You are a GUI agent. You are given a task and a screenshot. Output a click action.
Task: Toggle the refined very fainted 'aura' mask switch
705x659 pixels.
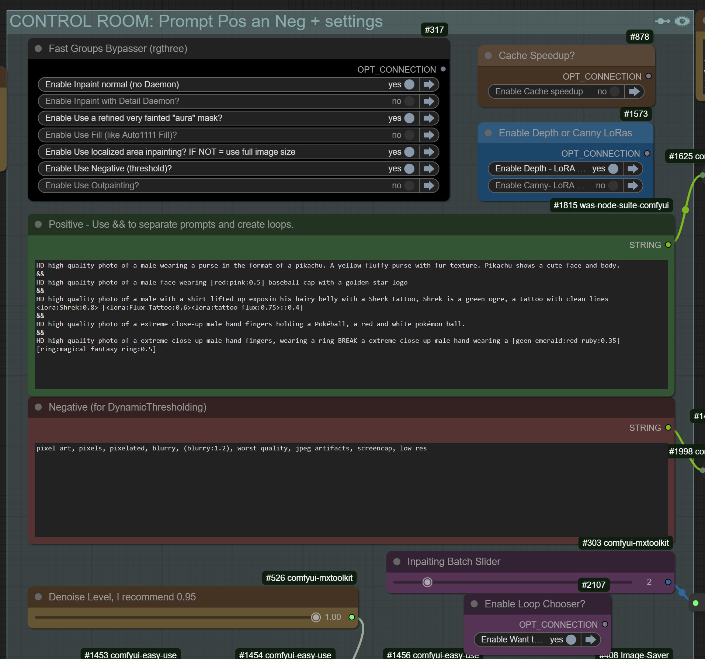(409, 118)
